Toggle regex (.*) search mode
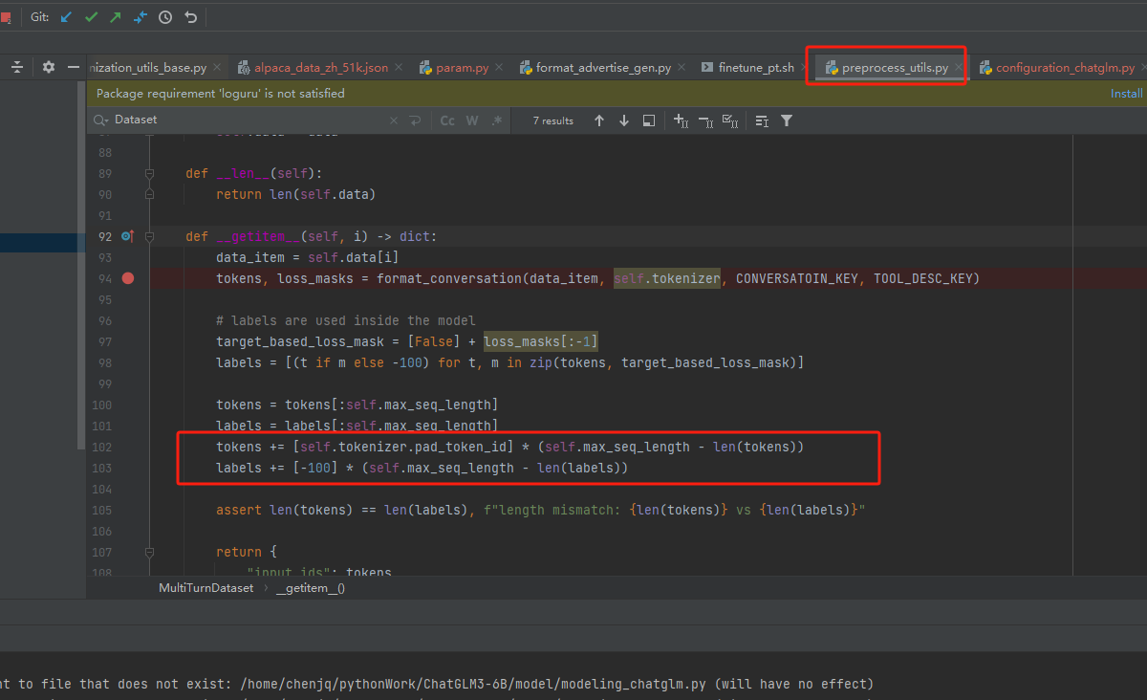Image resolution: width=1147 pixels, height=700 pixels. (495, 120)
